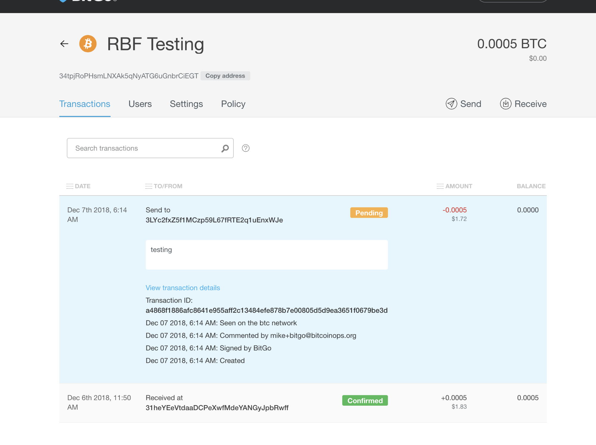Click the Signed by BitGo entry
596x445 pixels.
tap(208, 348)
